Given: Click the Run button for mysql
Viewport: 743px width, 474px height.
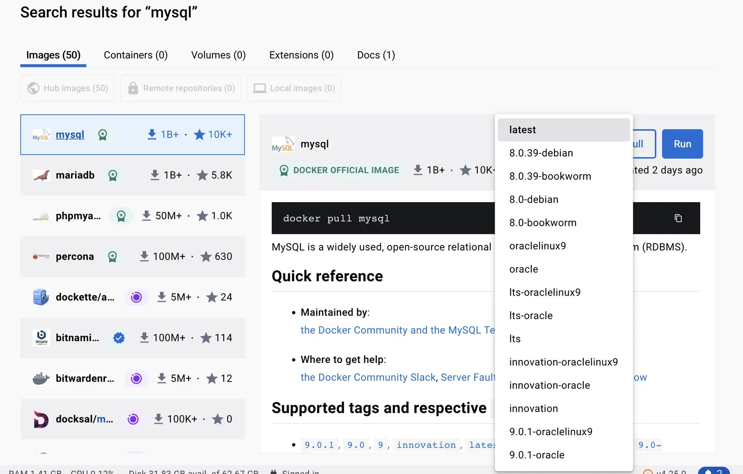Looking at the screenshot, I should pyautogui.click(x=682, y=144).
